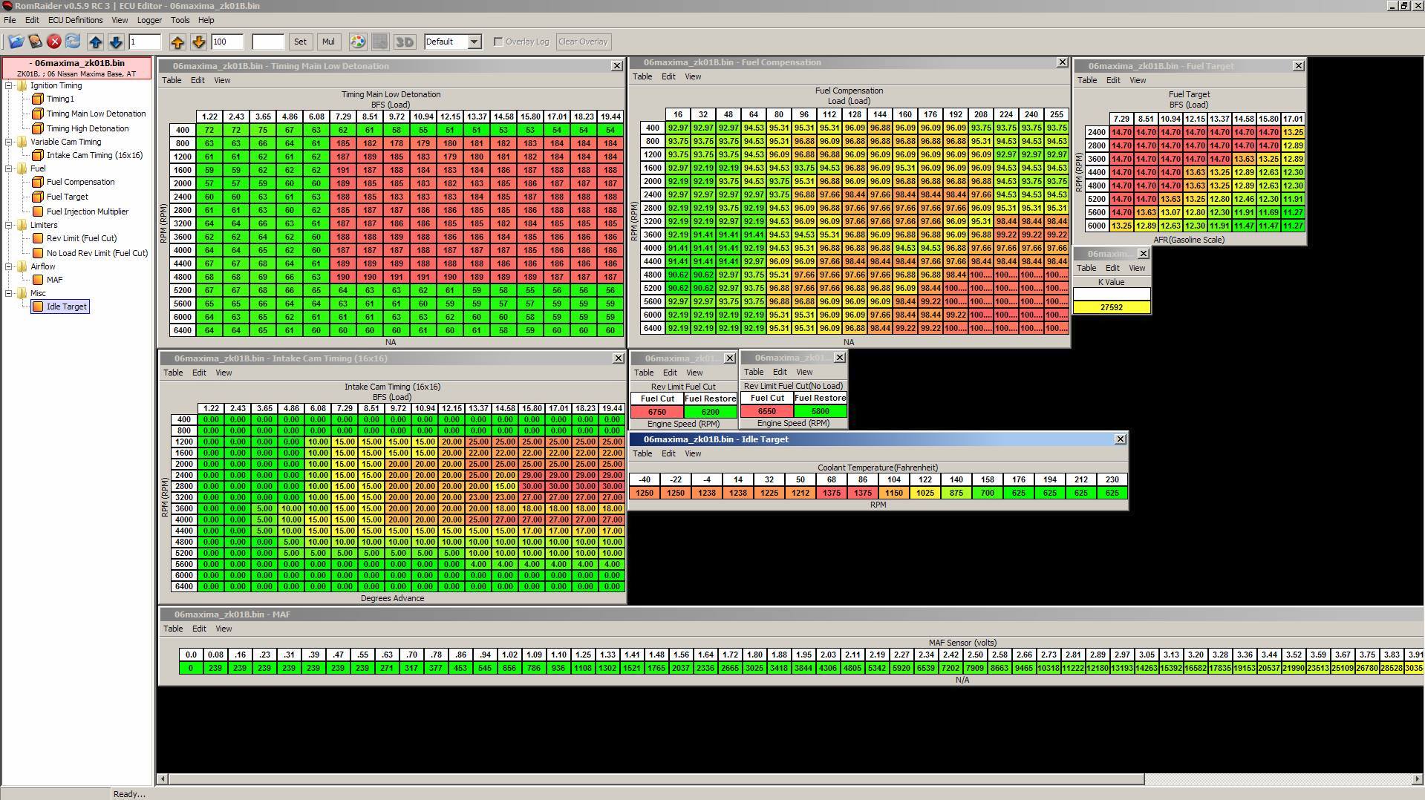Select Intake Cam Timing (16x16) in tree
Viewport: 1425px width, 800px height.
(x=94, y=155)
